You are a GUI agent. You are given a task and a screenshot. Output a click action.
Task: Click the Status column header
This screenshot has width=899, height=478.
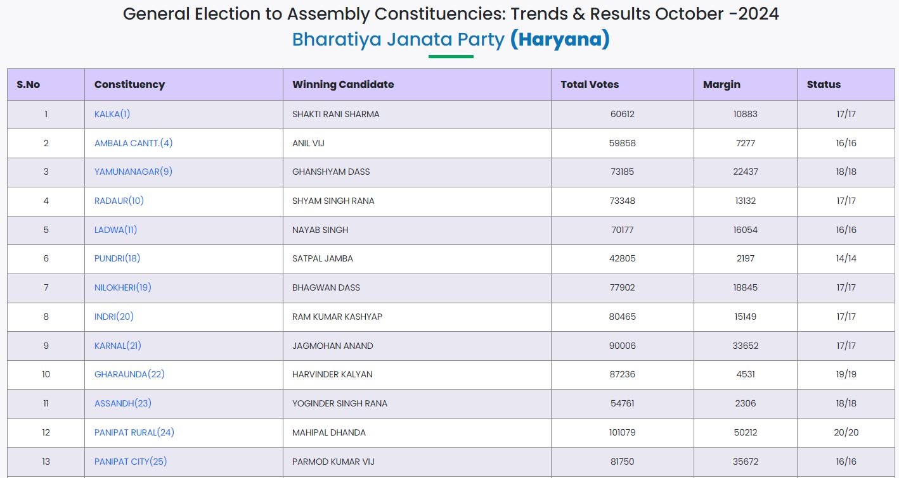(824, 84)
